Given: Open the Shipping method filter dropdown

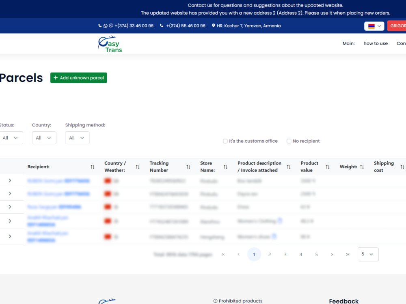Looking at the screenshot, I should coord(77,138).
